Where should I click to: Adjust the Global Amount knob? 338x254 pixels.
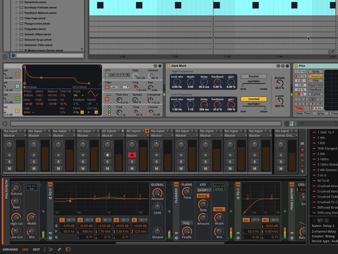157,193
